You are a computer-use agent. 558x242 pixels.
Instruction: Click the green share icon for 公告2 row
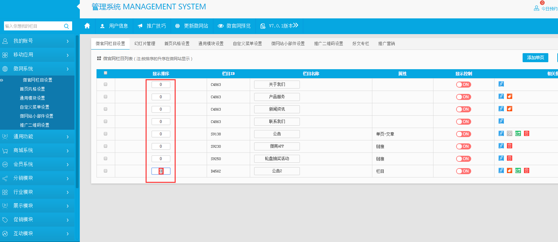coord(518,171)
